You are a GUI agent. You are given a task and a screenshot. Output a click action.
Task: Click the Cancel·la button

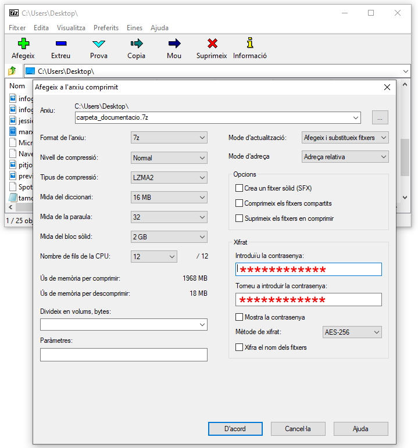click(x=298, y=429)
